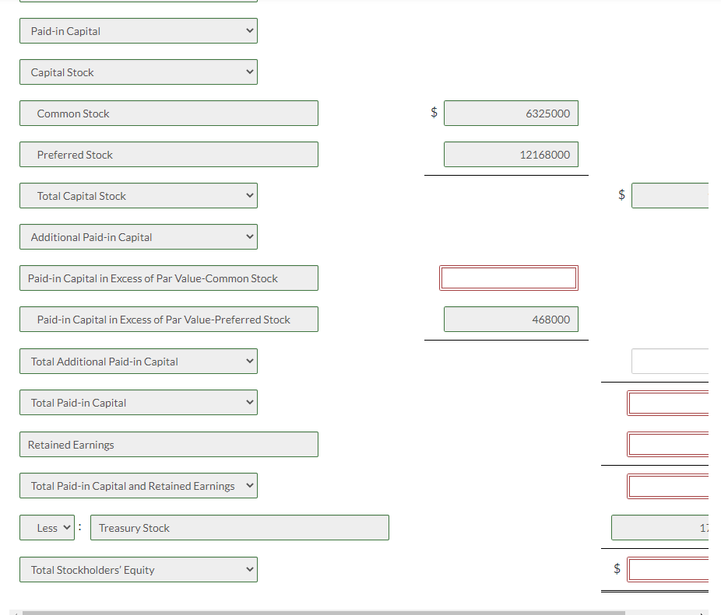Open the Capital Stock dropdown
This screenshot has height=615, width=721.
(139, 72)
